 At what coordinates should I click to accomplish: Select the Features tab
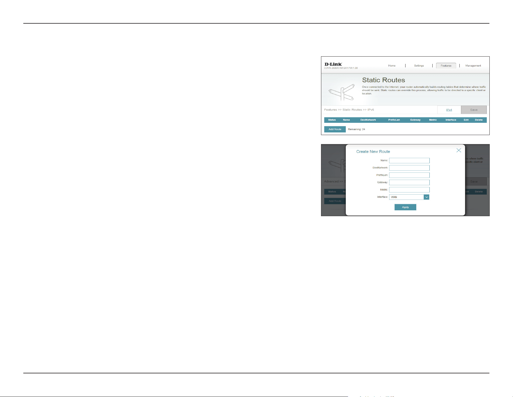pyautogui.click(x=446, y=66)
